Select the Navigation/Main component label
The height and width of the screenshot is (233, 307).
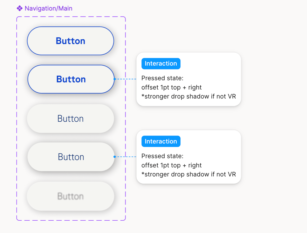coord(49,8)
